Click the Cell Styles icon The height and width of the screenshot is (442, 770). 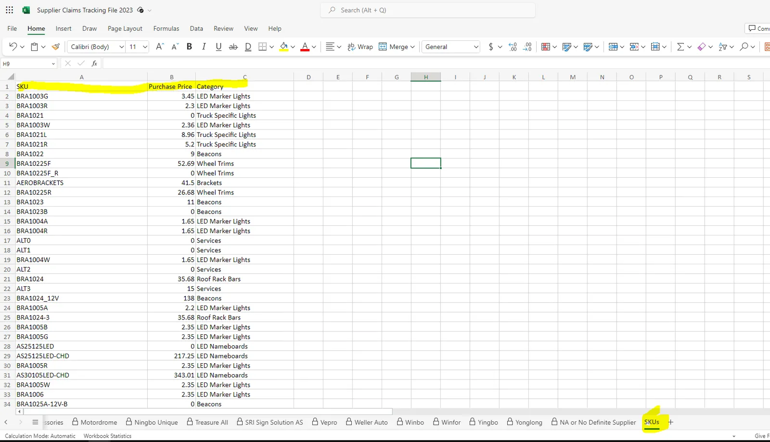588,47
